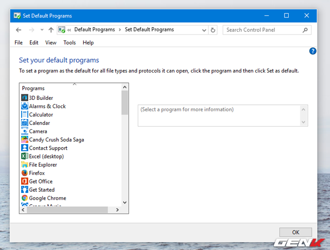Screen dimensions: 330x250
Task: Click the programs list vertical scrollbar thumb
Action: coord(125,103)
